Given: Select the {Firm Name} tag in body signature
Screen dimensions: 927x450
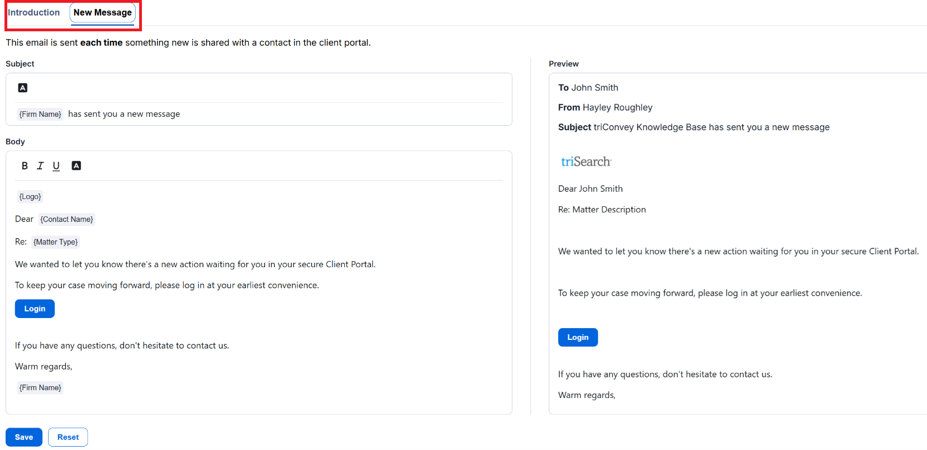Looking at the screenshot, I should coord(40,387).
